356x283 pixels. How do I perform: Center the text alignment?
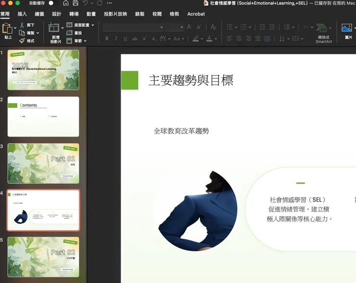(239, 39)
